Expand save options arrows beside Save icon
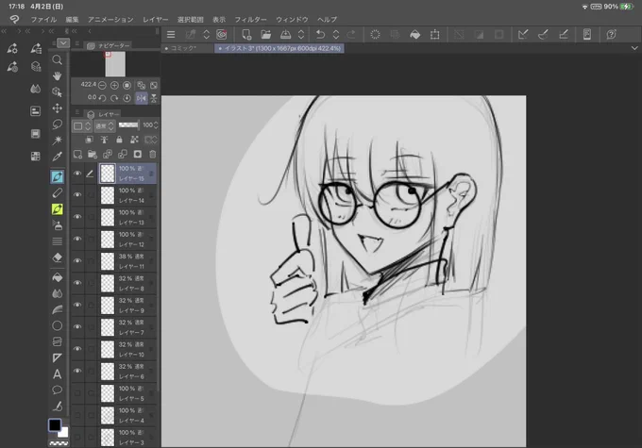 click(301, 35)
